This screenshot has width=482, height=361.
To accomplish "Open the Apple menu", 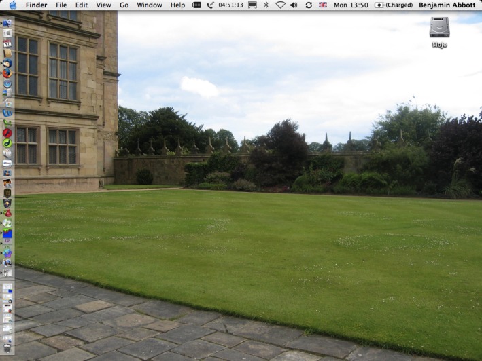I will 13,5.
